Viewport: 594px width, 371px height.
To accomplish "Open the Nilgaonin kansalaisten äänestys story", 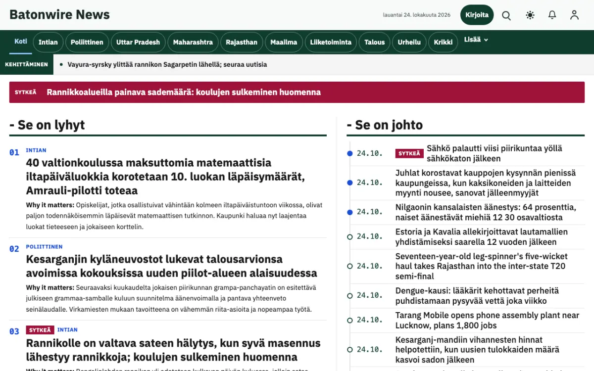I will 486,212.
